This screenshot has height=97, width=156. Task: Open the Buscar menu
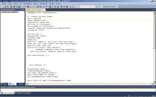tap(16, 4)
